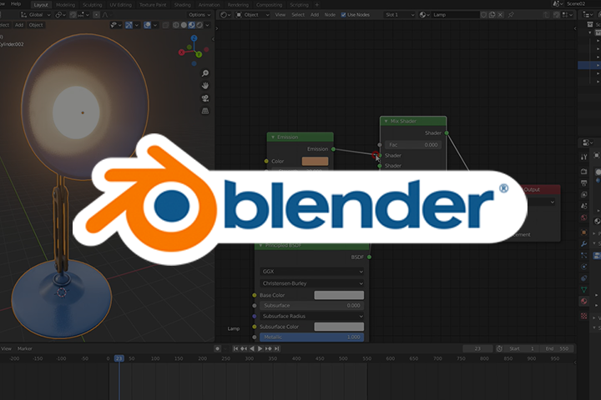Viewport: 601px width, 400px height.
Task: Toggle snapping magnet in viewport header
Action: click(x=73, y=14)
